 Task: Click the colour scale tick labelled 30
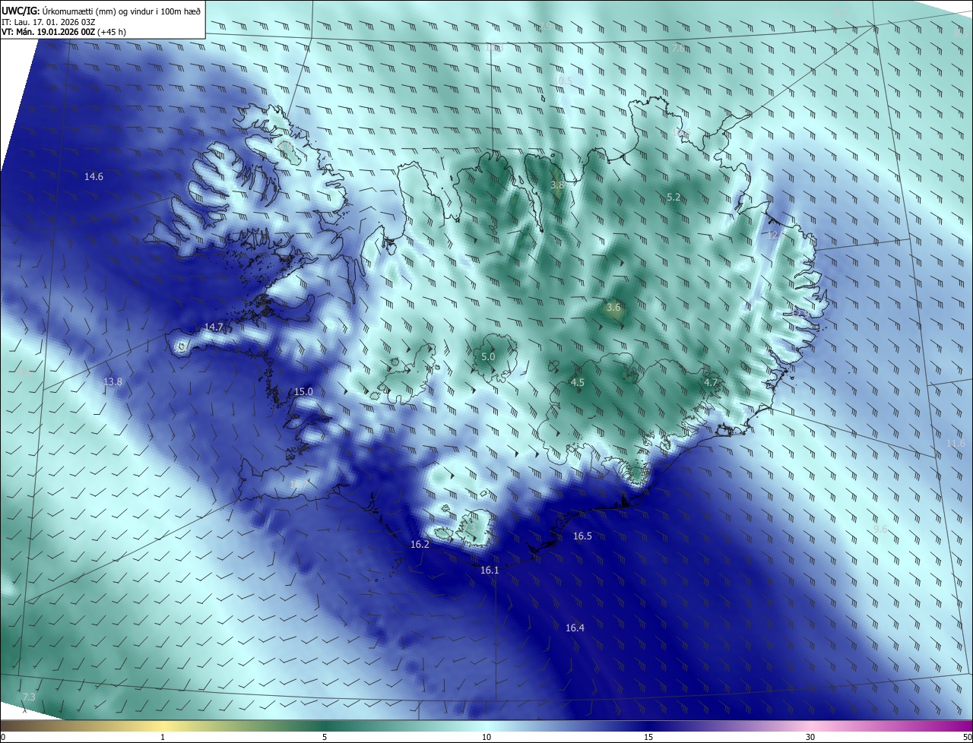pyautogui.click(x=810, y=737)
